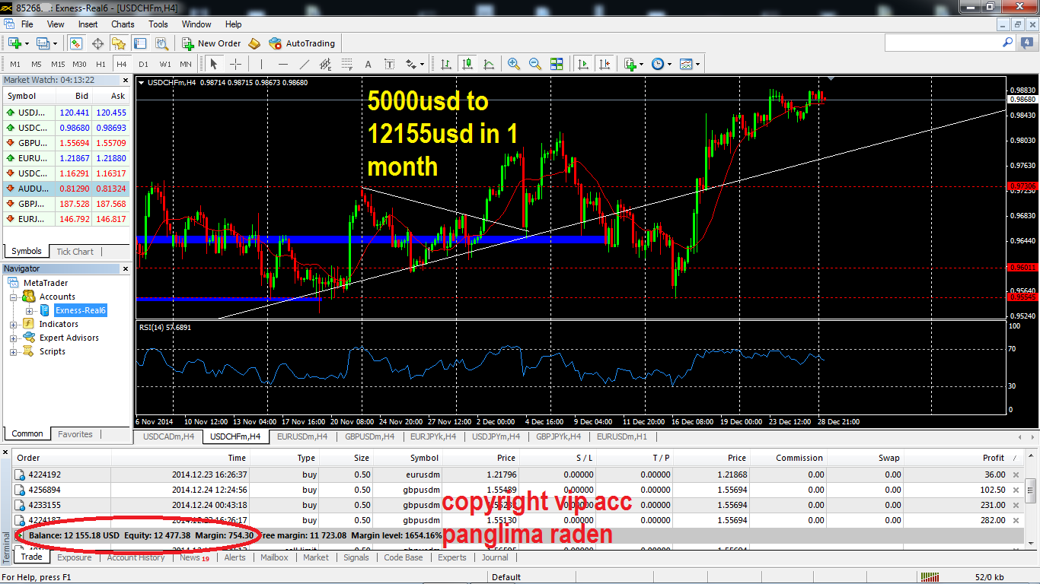
Task: Switch chart timeframe to D1
Action: coord(144,64)
